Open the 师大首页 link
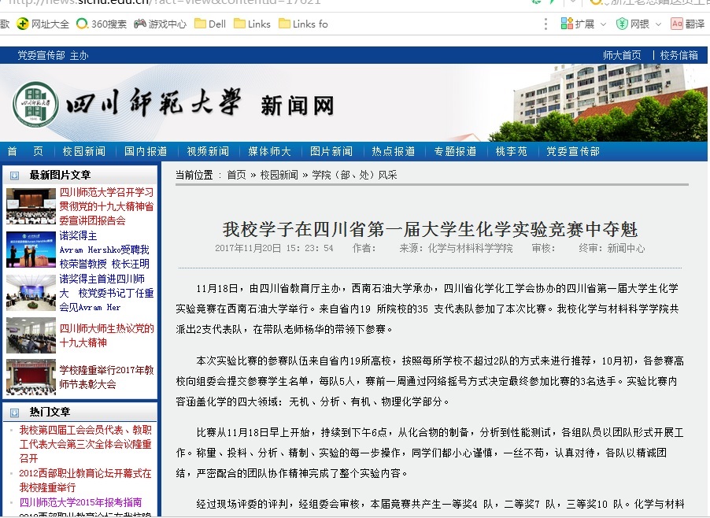 click(622, 55)
